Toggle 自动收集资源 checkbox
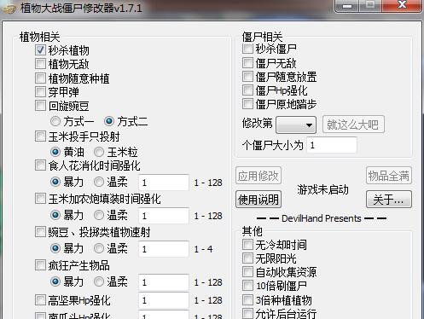Viewport: 424px width, 319px height. 247,272
